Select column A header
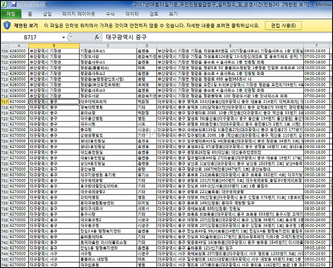 tap(18, 46)
